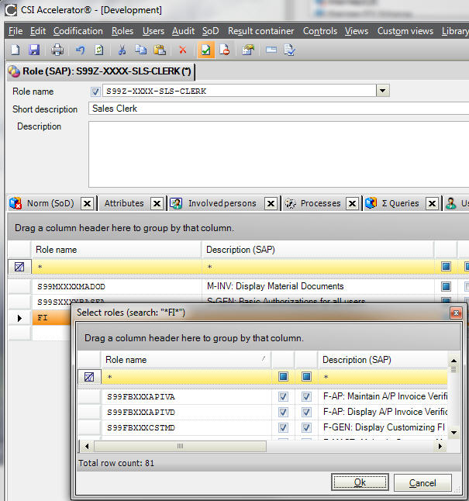This screenshot has height=501, width=469.
Task: Click the Processes tab gear icon
Action: tap(291, 203)
